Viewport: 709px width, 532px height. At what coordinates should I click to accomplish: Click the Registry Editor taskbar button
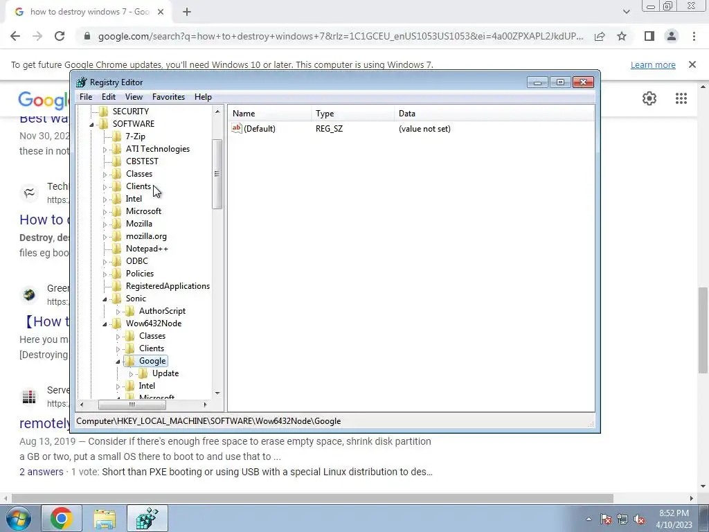pyautogui.click(x=147, y=518)
